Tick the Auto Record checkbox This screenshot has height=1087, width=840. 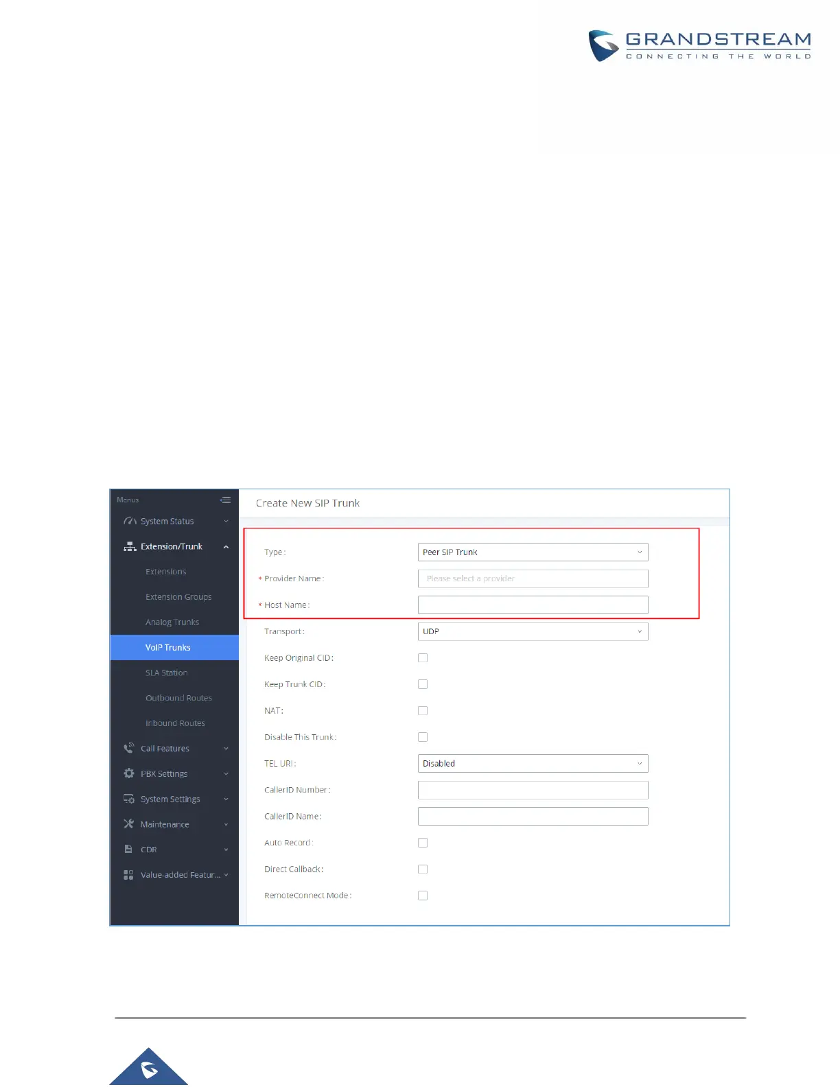click(x=423, y=843)
